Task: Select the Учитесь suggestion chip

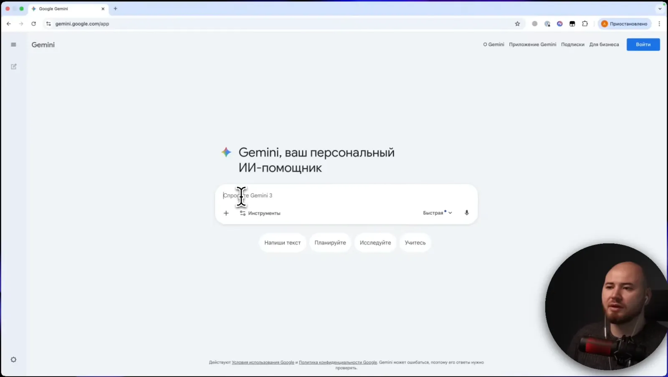Action: point(415,243)
